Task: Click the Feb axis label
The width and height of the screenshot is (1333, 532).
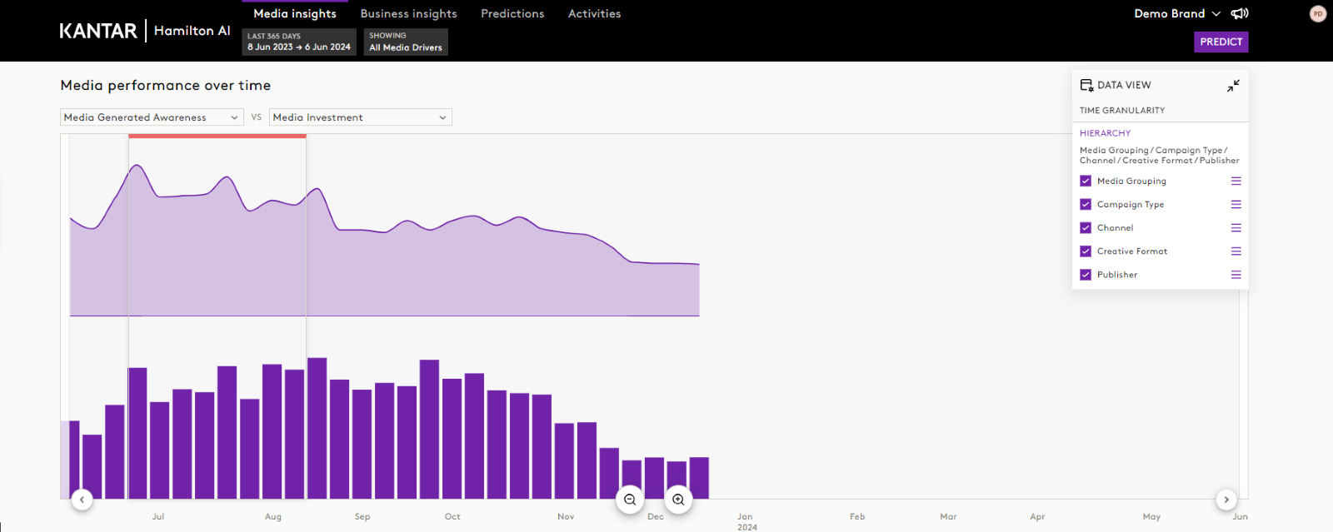Action: [857, 517]
